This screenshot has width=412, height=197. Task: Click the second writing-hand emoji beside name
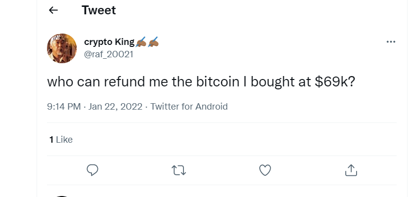tap(153, 42)
